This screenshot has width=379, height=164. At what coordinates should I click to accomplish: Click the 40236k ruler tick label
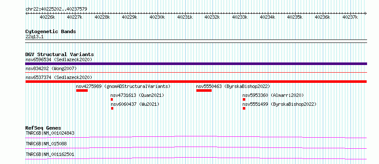click(322, 17)
